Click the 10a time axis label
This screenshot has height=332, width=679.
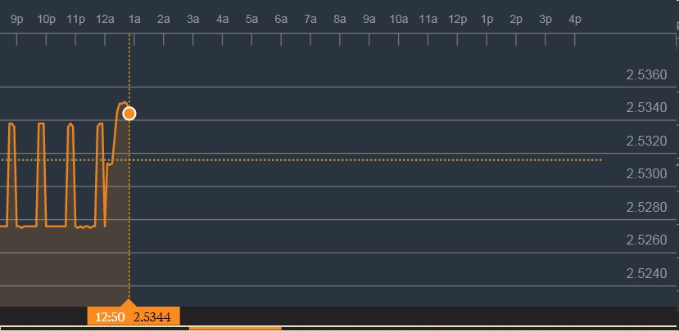point(398,18)
